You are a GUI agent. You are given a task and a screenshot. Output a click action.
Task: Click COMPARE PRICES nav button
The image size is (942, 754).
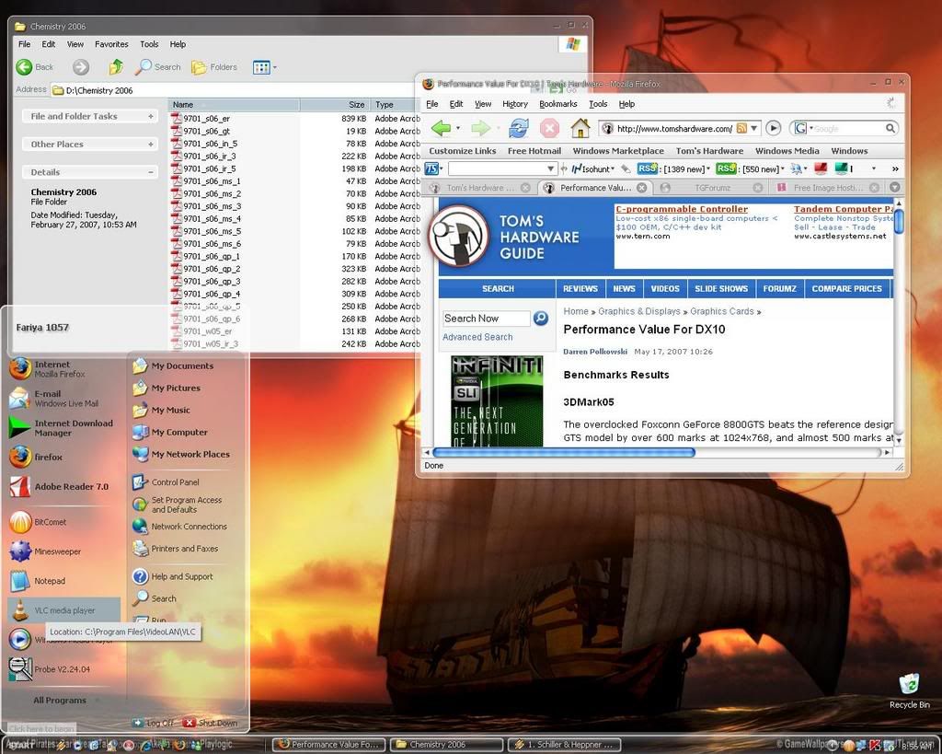coord(846,288)
